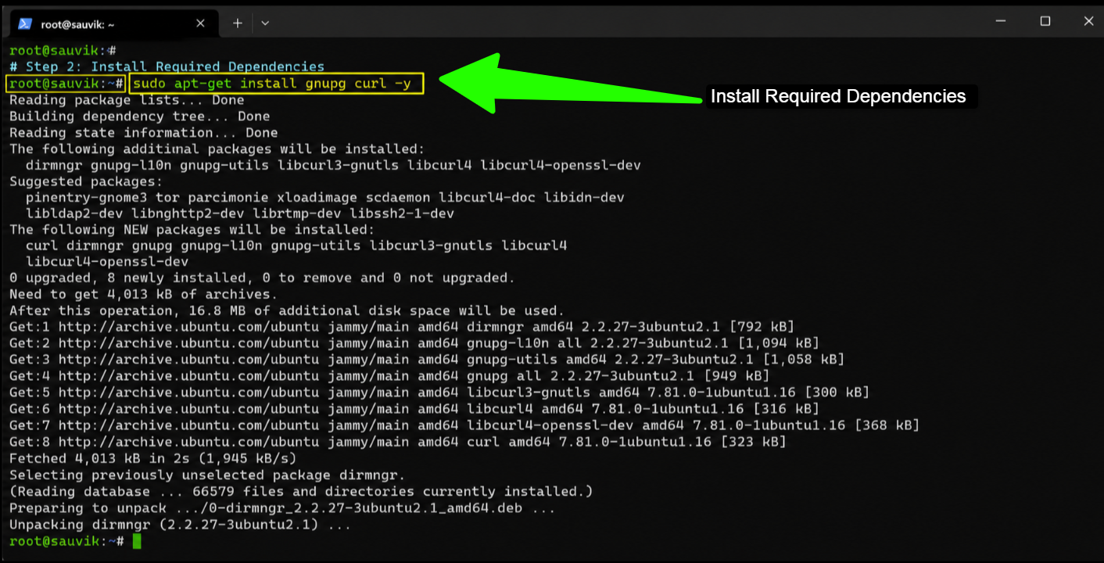
Task: Expand the new tab profile dropdown chevron
Action: 265,23
